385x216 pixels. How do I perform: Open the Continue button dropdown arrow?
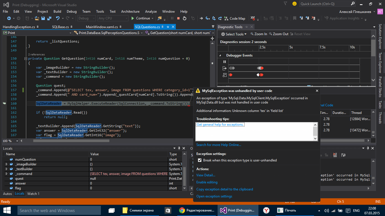[152, 18]
